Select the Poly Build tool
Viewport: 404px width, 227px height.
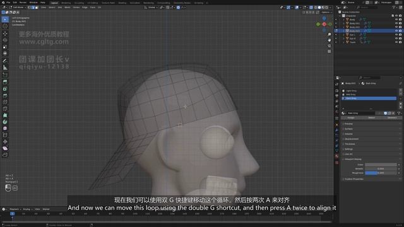(x=5, y=115)
